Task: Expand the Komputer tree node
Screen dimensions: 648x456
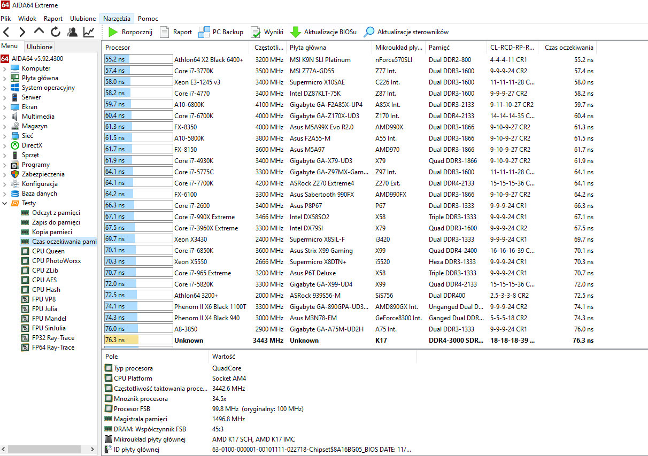Action: [5, 68]
